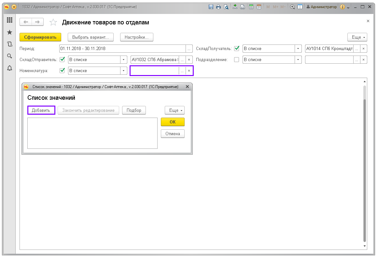This screenshot has height=257, width=378.
Task: Open print preview magnifier icon
Action: (x=226, y=7)
